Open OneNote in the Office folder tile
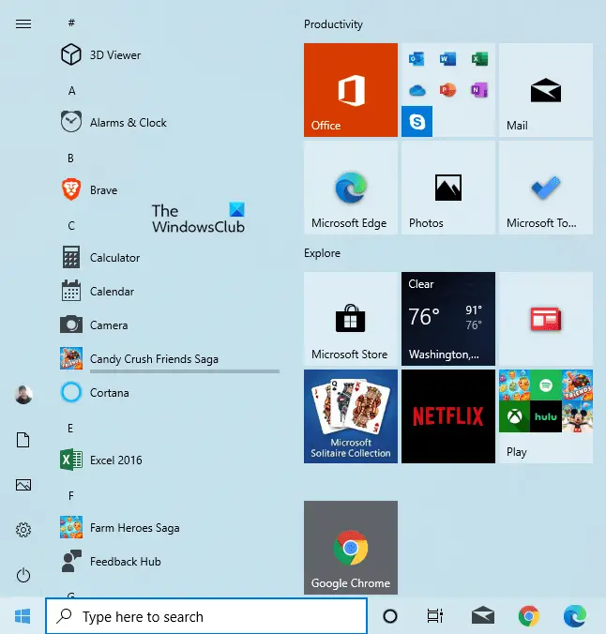This screenshot has height=634, width=606. point(479,90)
